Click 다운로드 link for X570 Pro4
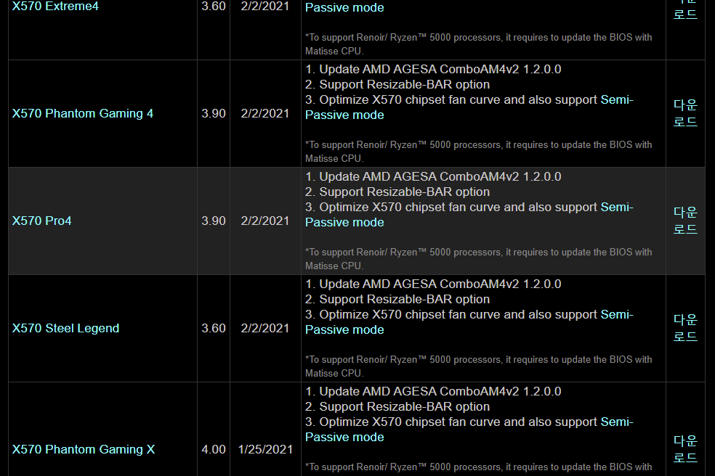Viewport: 715px width, 476px height. tap(685, 221)
